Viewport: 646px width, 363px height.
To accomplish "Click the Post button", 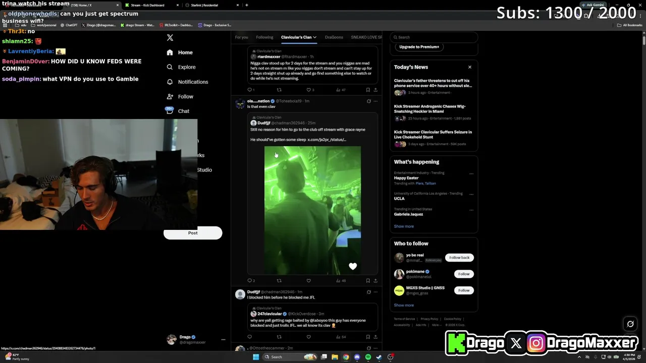I will tap(193, 233).
